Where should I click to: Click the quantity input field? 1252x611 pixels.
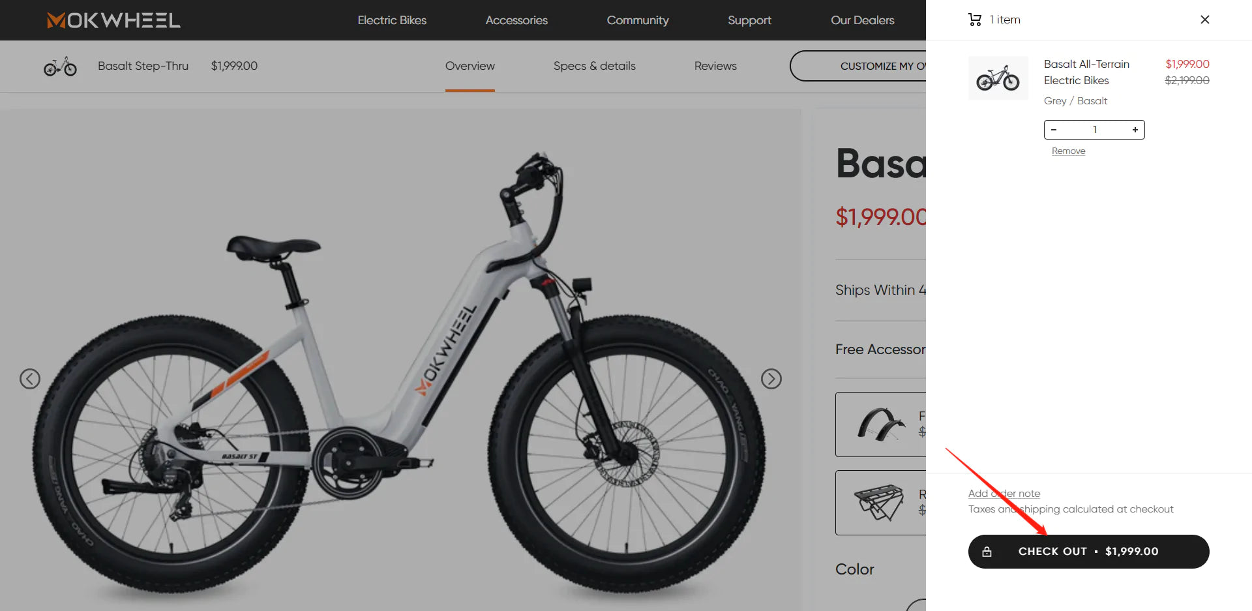[1095, 130]
